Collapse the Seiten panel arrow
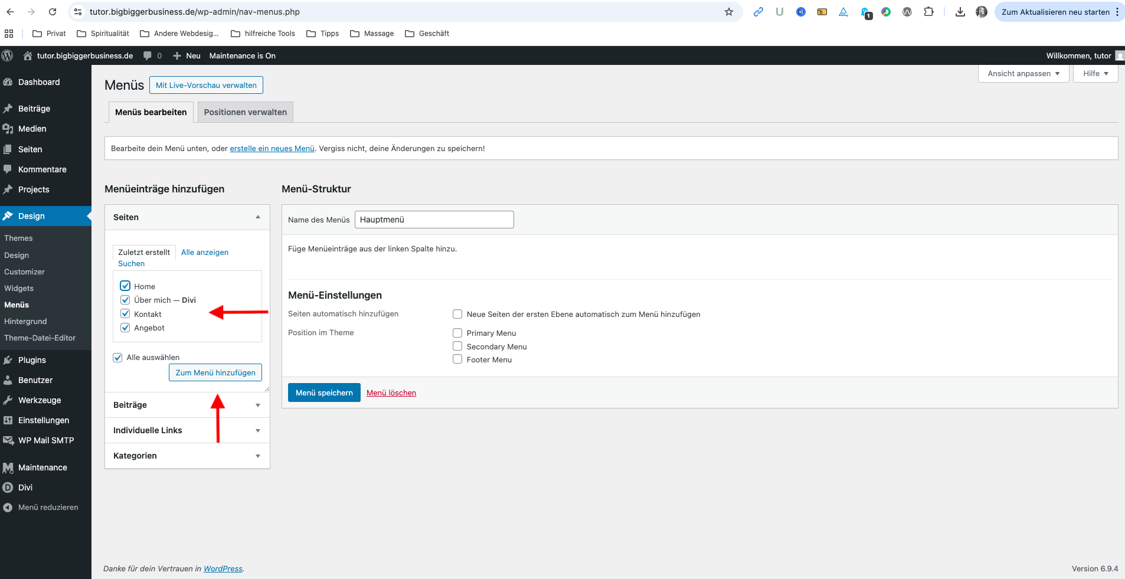Screen dimensions: 1125x579 pyautogui.click(x=258, y=217)
